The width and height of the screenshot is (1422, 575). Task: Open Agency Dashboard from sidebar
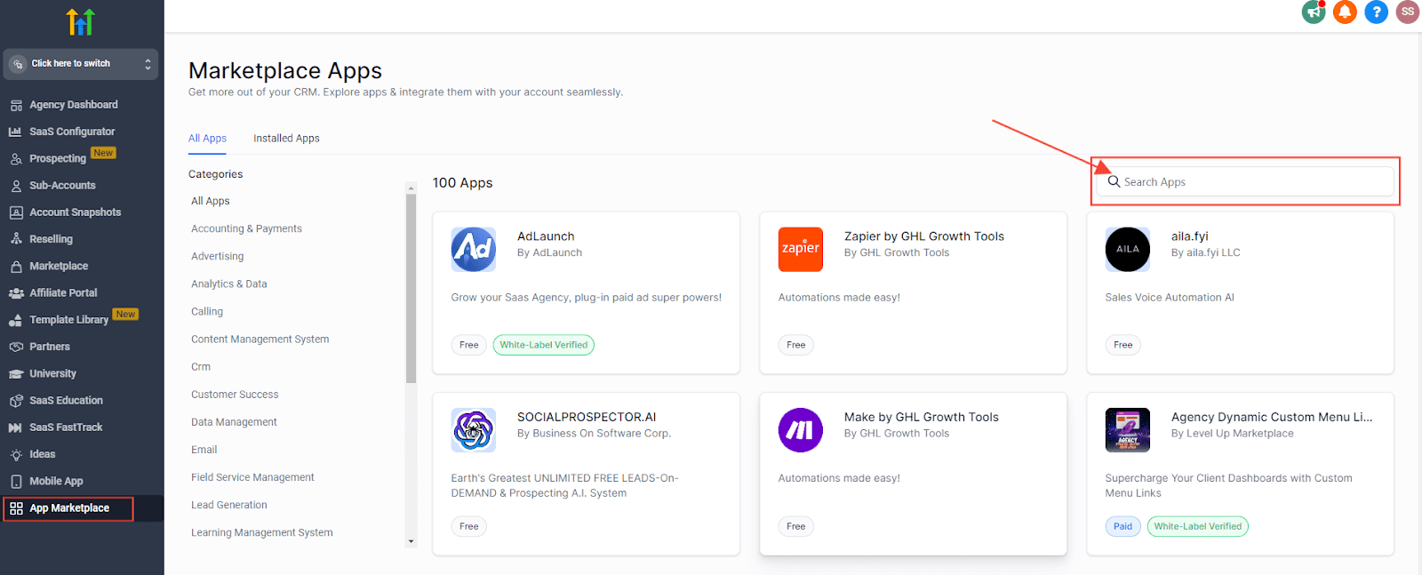tap(74, 105)
